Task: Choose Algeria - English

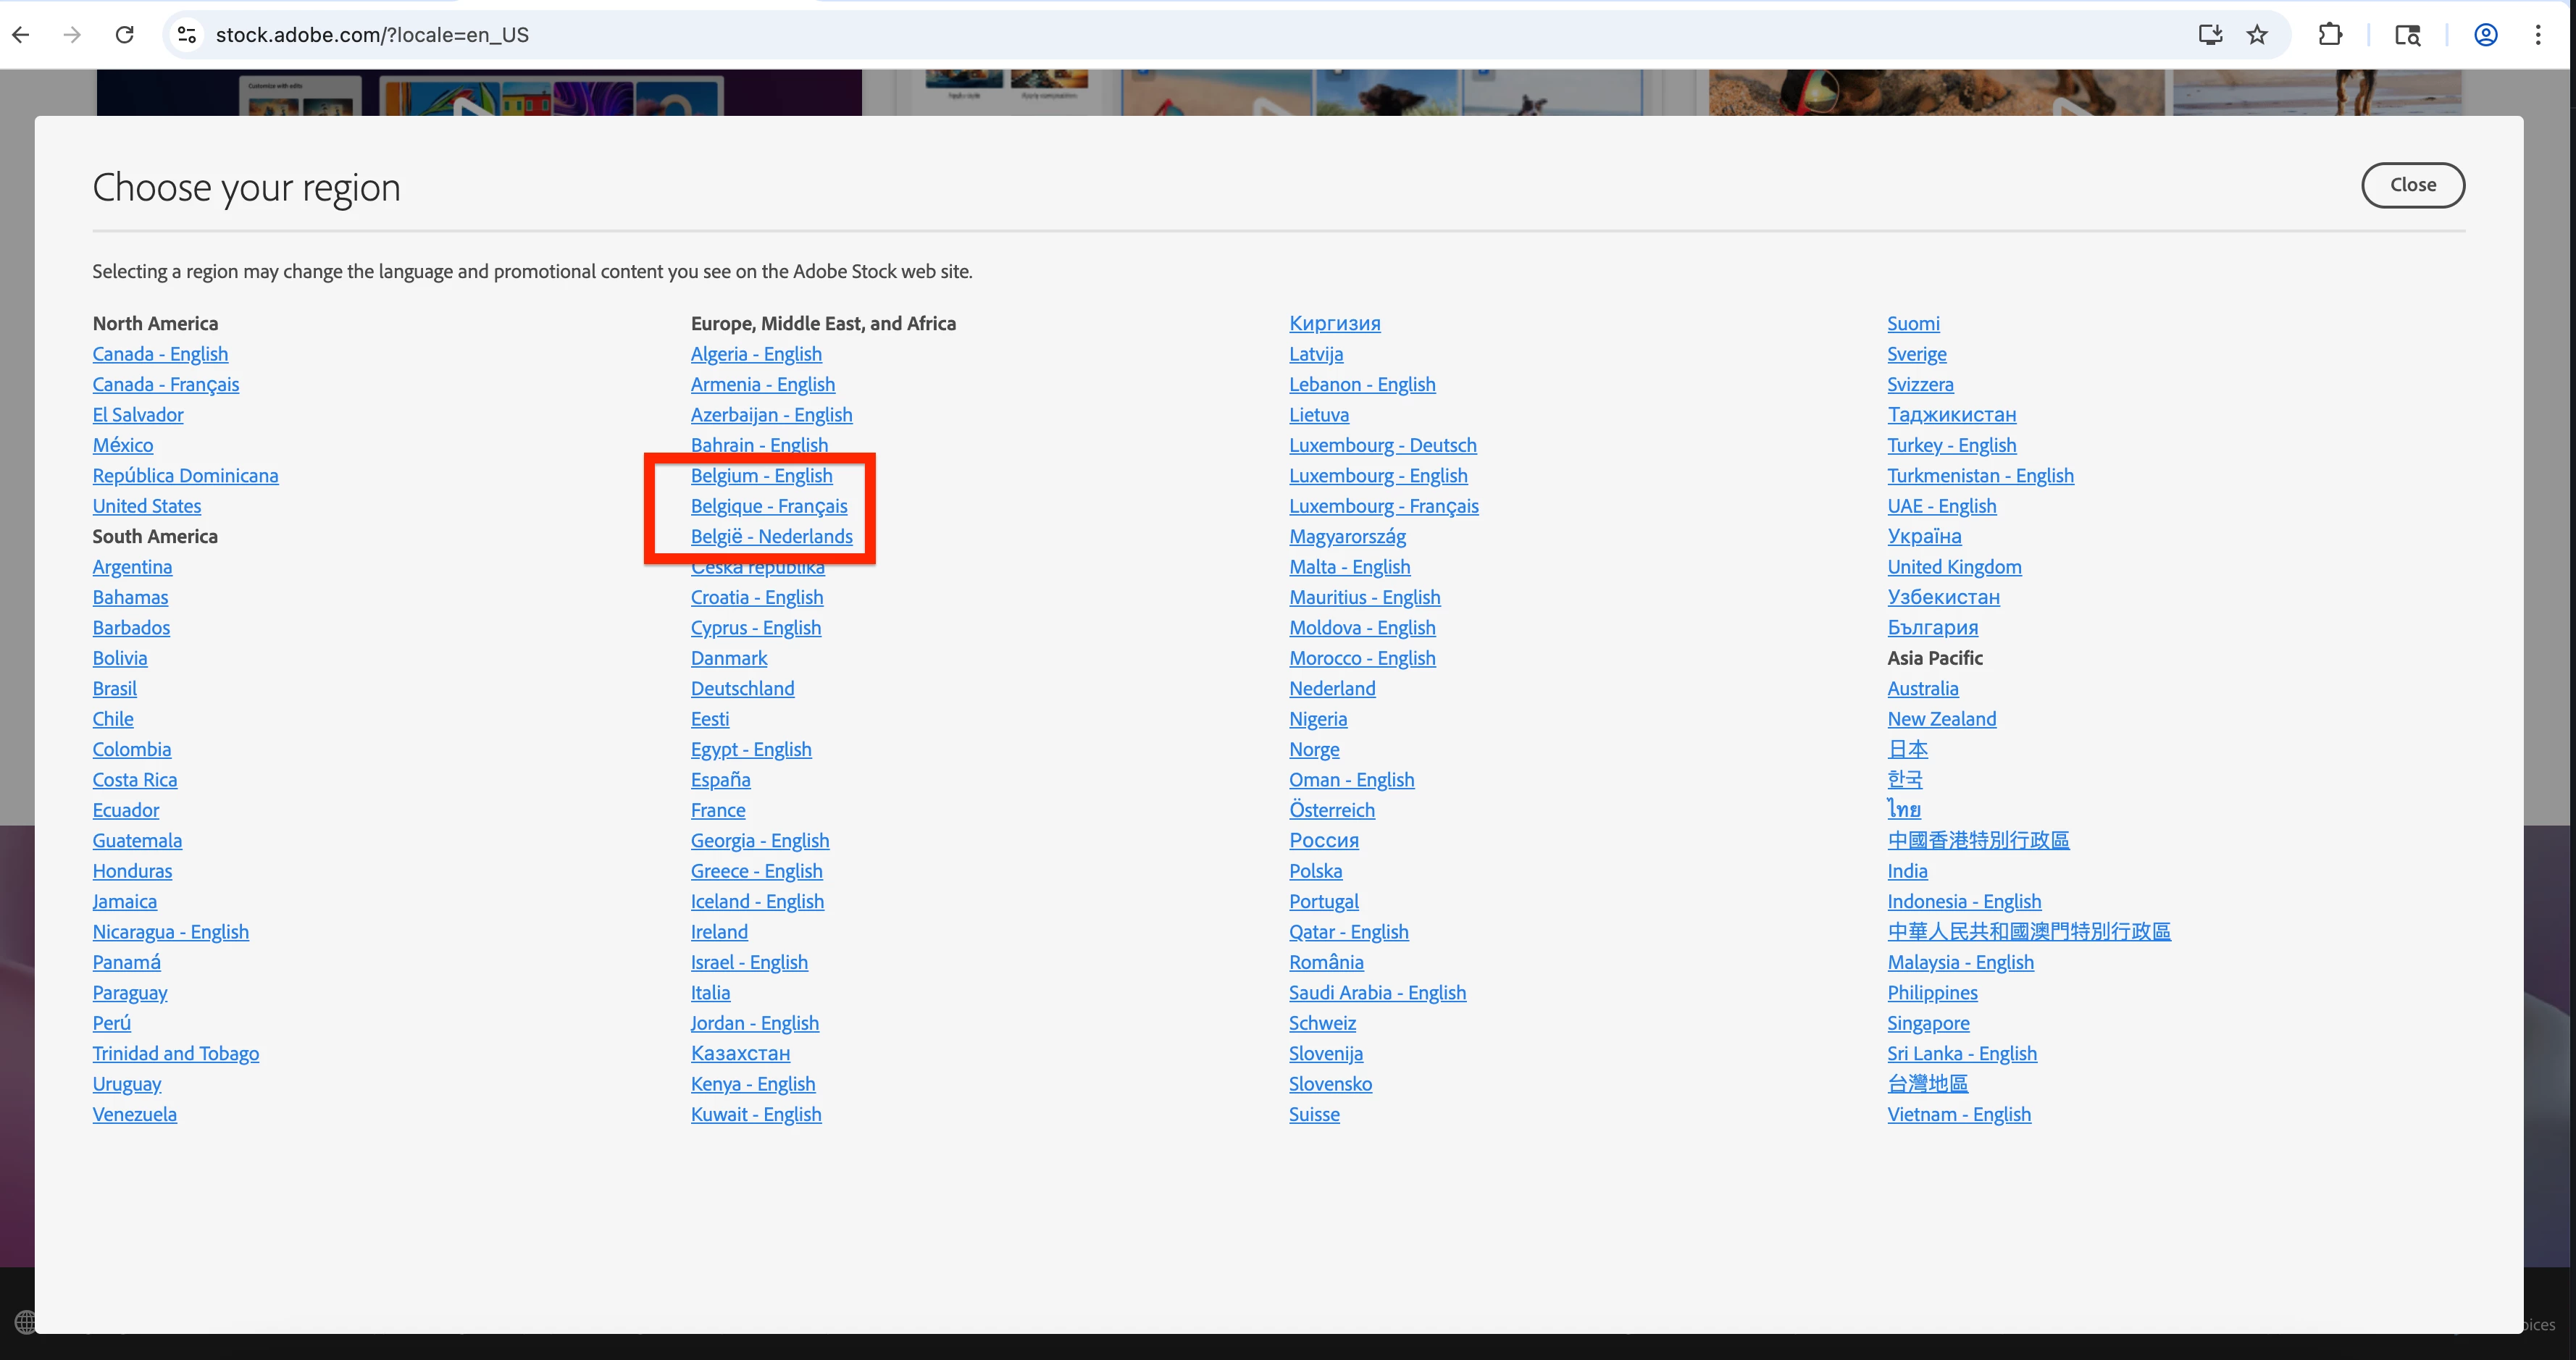Action: 756,354
